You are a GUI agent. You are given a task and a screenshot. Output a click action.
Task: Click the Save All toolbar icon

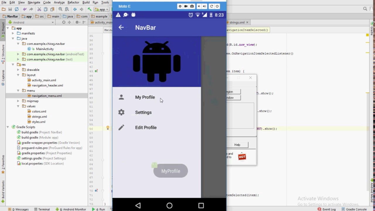[x=10, y=9]
